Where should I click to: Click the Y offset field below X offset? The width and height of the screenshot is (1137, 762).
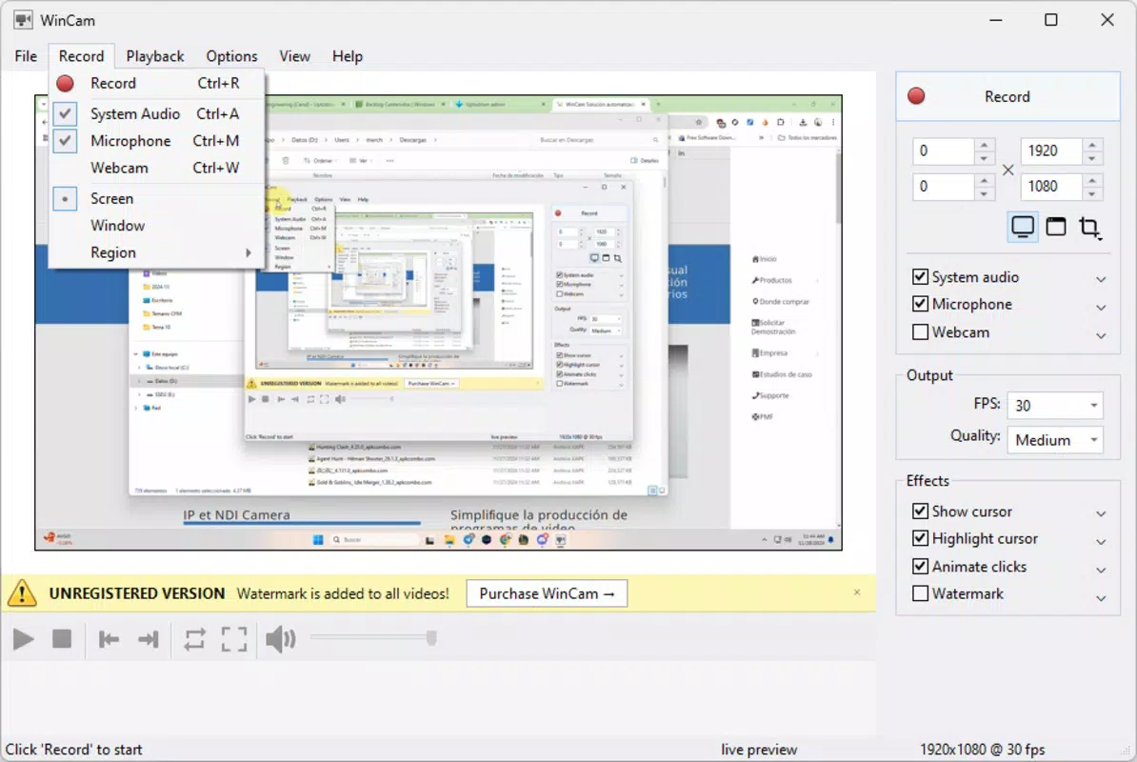943,187
